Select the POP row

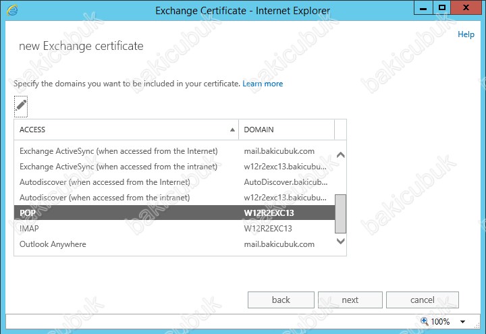[x=175, y=213]
